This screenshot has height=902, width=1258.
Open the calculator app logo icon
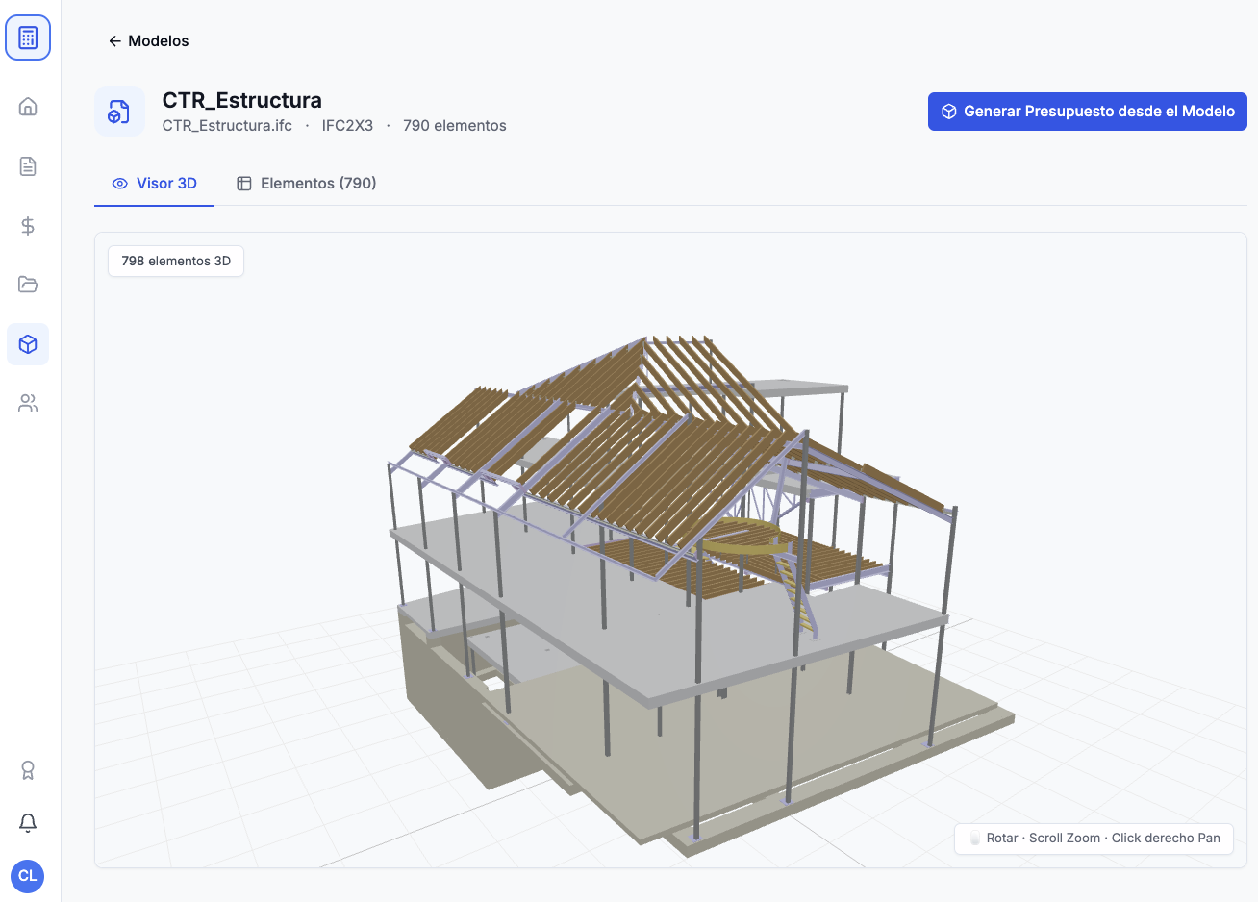pos(28,38)
